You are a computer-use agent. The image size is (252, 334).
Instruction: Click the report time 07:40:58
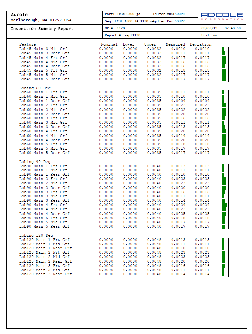tap(233, 28)
